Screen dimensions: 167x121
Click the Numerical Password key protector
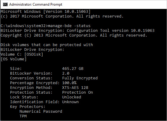pyautogui.click(x=41, y=111)
